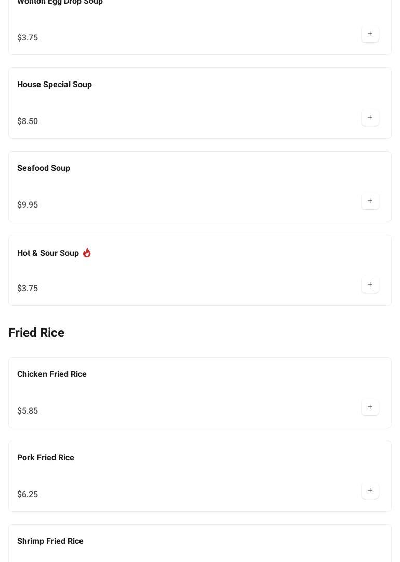Select the Shrimp Fried Rice item
This screenshot has width=400, height=562.
pyautogui.click(x=50, y=541)
